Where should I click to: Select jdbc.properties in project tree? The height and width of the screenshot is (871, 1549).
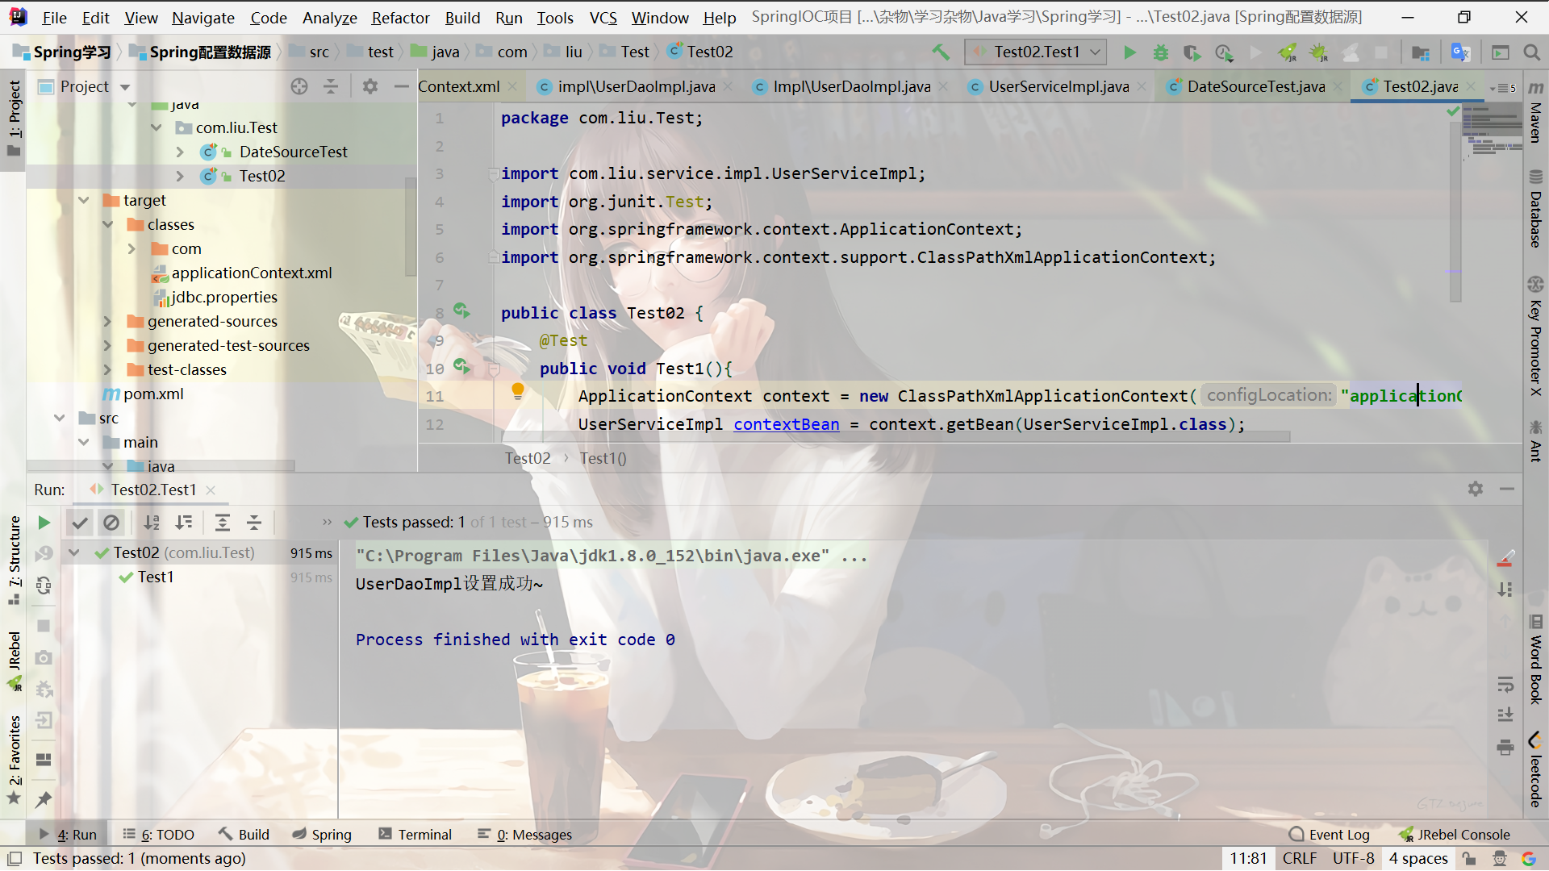click(x=224, y=297)
